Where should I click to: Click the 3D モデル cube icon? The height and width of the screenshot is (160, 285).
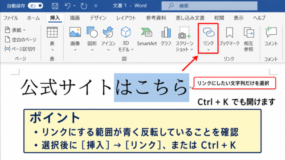126,32
